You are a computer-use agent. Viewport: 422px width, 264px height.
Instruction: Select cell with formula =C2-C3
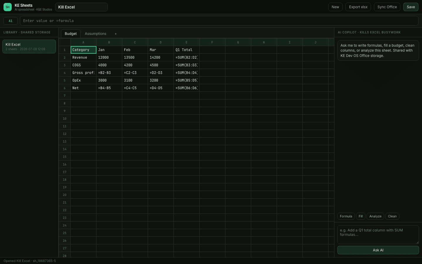(135, 73)
